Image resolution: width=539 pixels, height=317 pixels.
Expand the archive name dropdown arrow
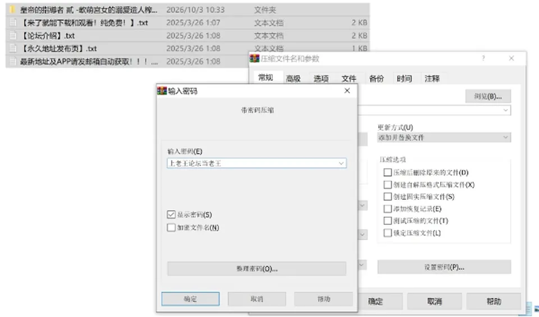pos(505,110)
